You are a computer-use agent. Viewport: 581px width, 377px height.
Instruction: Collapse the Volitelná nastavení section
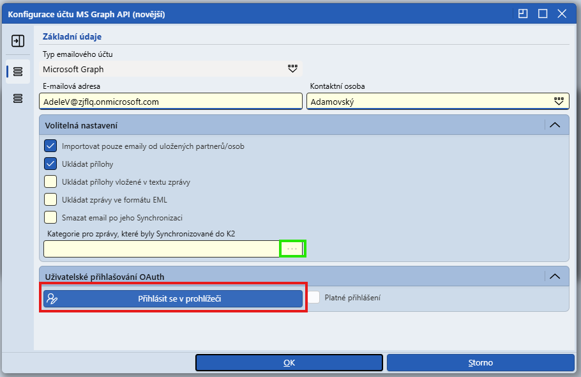click(555, 125)
